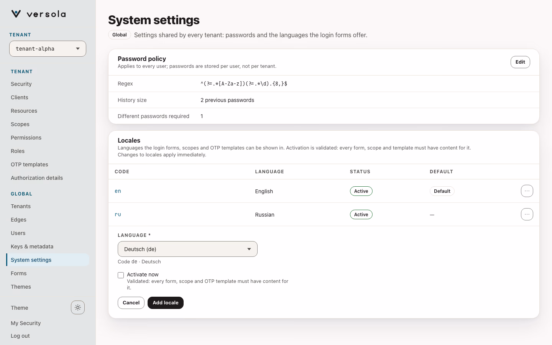The image size is (552, 345).
Task: Open the actions menu for the ru locale
Action: pos(527,214)
